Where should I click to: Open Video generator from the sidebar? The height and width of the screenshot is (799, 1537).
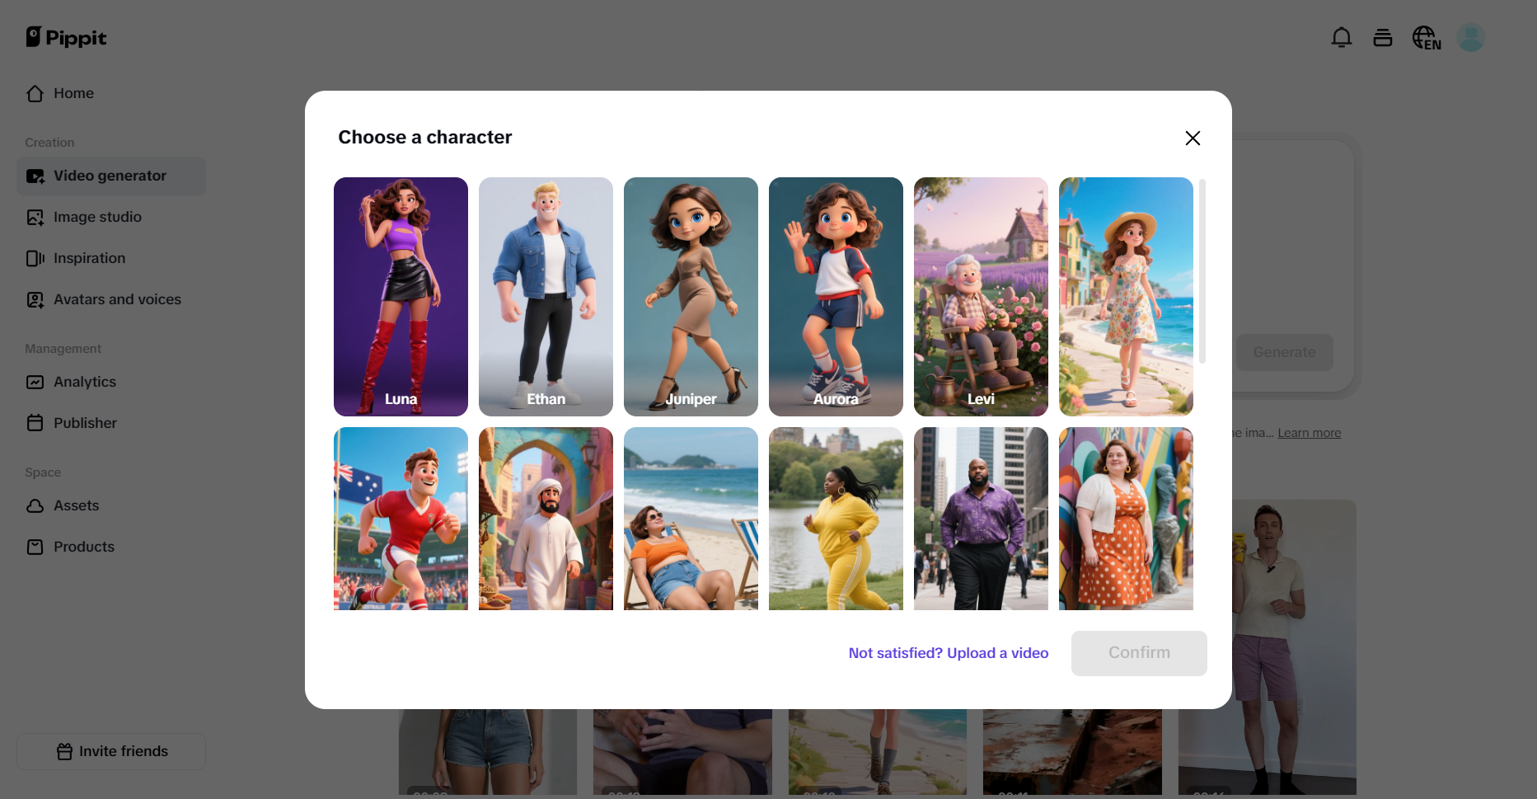(x=111, y=176)
